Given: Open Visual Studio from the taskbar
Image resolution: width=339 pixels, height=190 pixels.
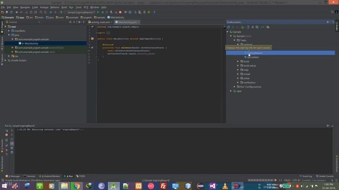Looking at the screenshot, I should (x=212, y=186).
